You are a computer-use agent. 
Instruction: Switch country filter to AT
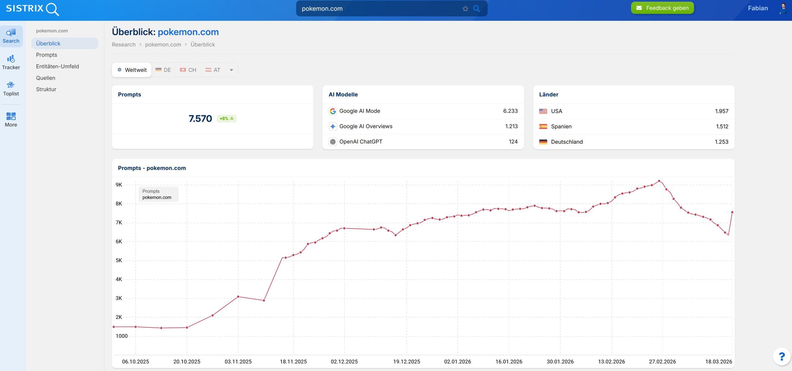coord(213,70)
